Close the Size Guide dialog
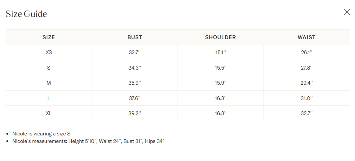355x161 pixels. coord(347,12)
